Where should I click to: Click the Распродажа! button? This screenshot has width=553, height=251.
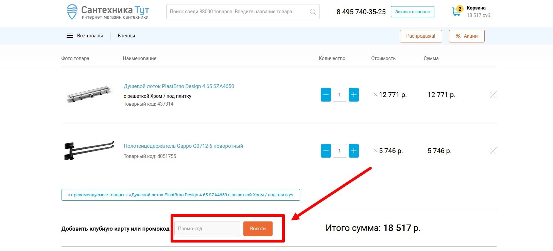(420, 36)
